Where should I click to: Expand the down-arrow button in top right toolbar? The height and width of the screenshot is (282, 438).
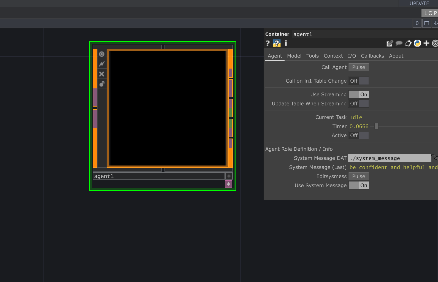435,23
